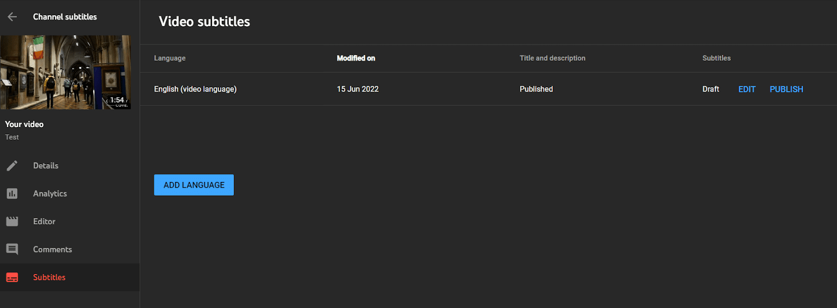Open the video thumbnail preview
This screenshot has width=837, height=308.
65,72
